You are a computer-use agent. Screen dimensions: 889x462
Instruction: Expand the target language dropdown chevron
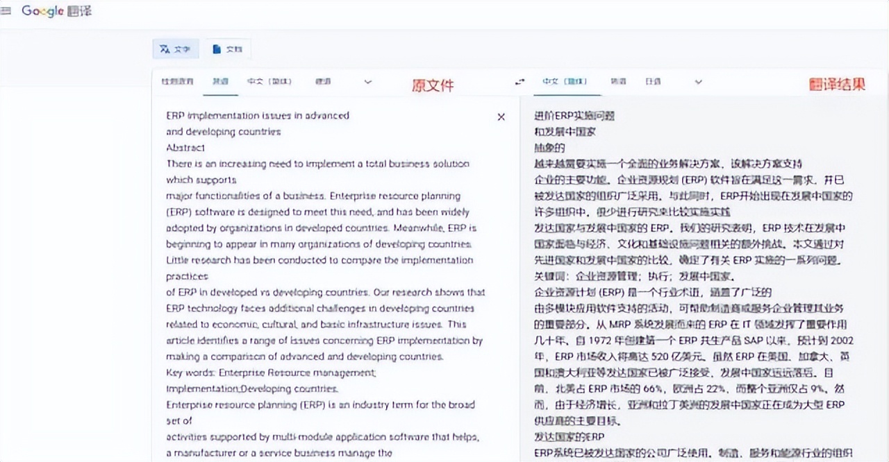[x=698, y=81]
